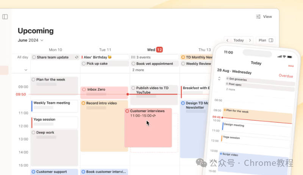Show 2 more tasks on phone
Image resolution: width=303 pixels, height=175 pixels.
231,89
